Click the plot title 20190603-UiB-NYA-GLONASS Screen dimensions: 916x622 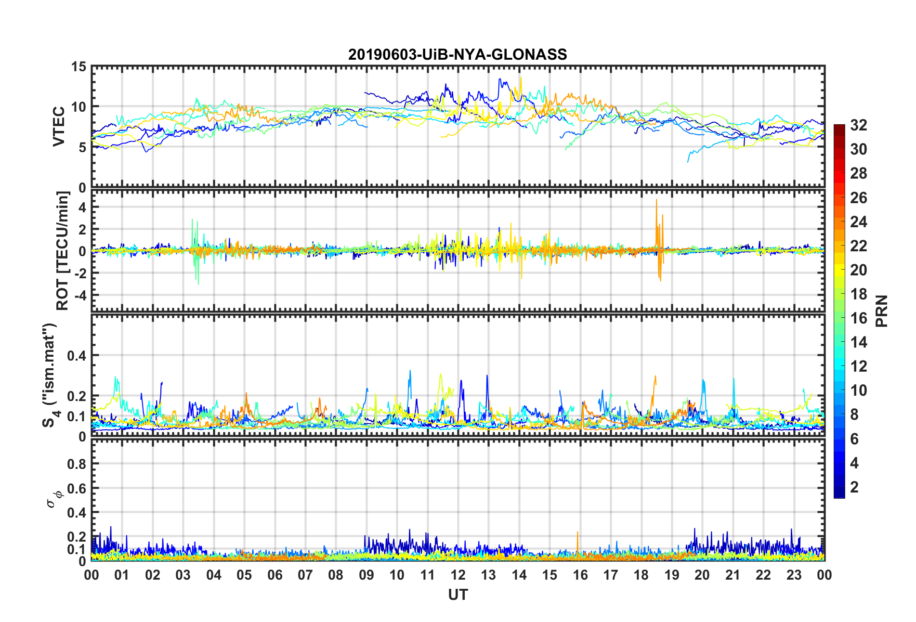458,54
